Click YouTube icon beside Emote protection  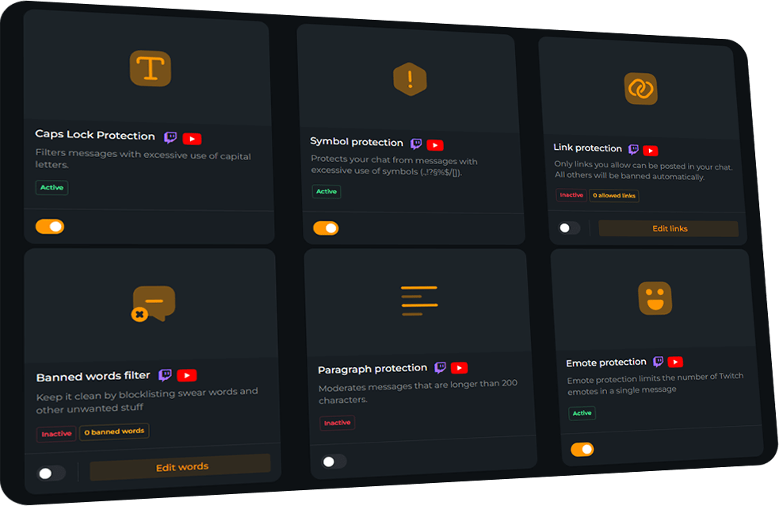[675, 362]
